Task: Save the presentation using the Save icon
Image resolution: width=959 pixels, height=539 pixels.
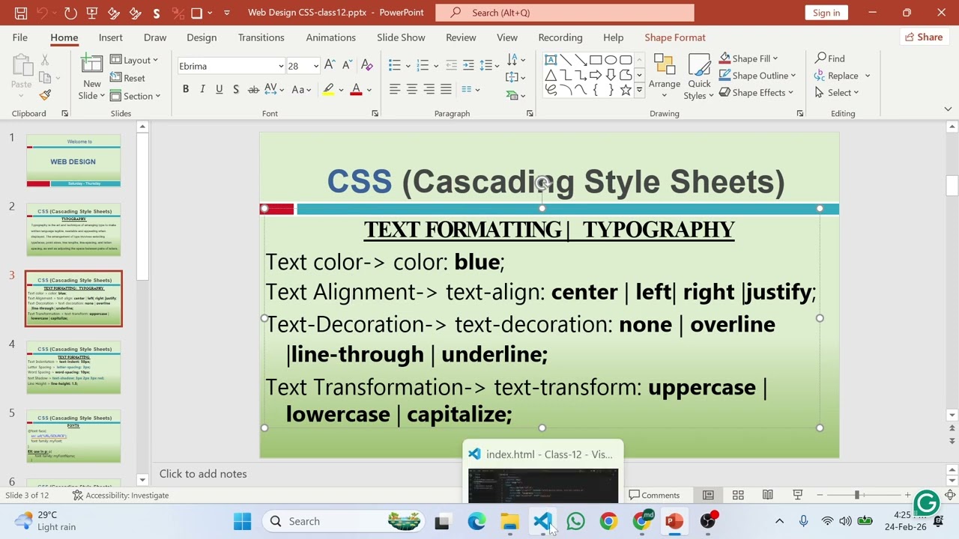Action: tap(21, 13)
